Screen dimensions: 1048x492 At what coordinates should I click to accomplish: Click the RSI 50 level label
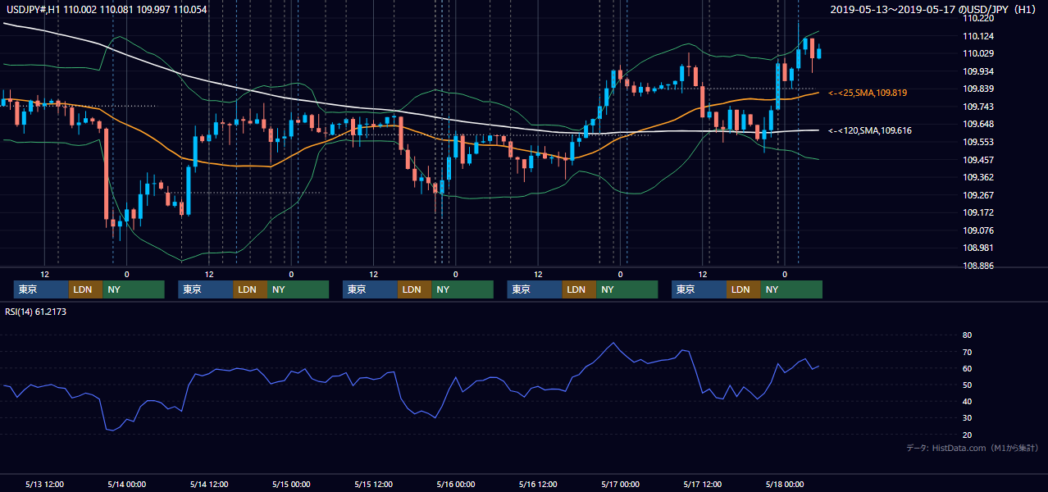pos(967,385)
